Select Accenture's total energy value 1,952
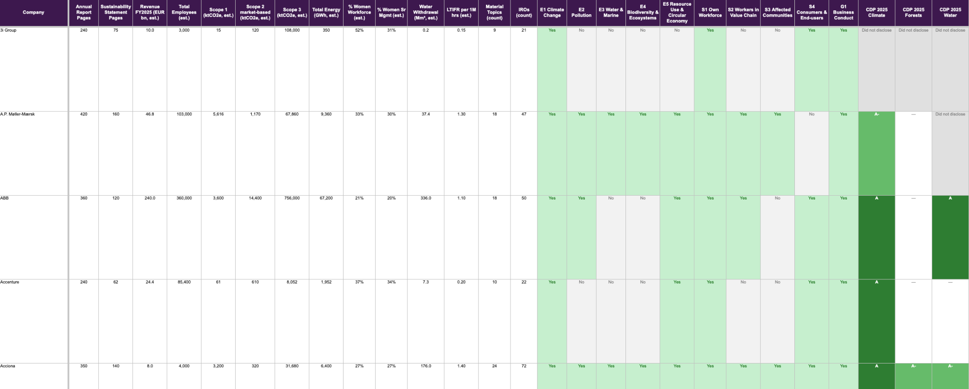969x389 pixels. 326,321
